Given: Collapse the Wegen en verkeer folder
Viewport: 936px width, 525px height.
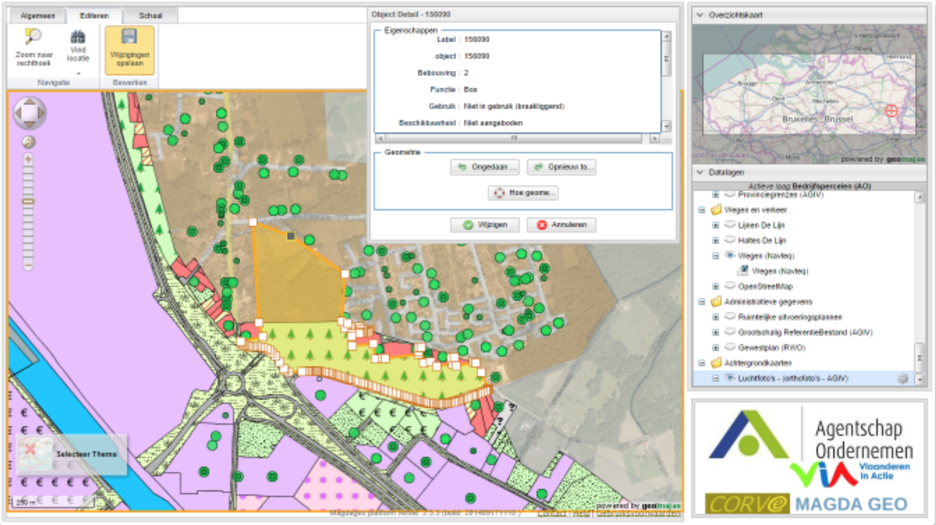Looking at the screenshot, I should tap(702, 210).
